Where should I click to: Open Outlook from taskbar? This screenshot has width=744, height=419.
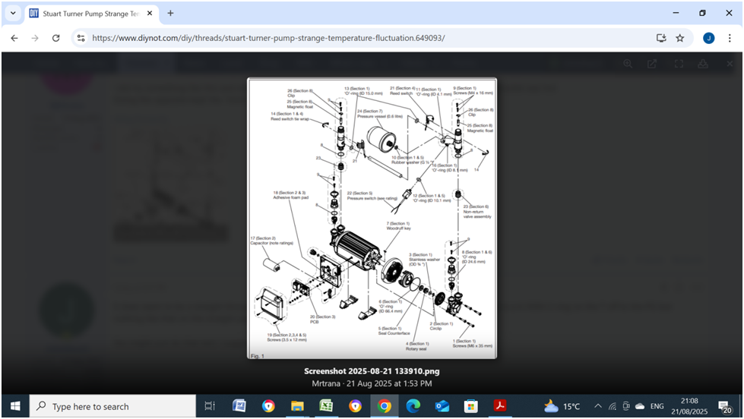(442, 406)
